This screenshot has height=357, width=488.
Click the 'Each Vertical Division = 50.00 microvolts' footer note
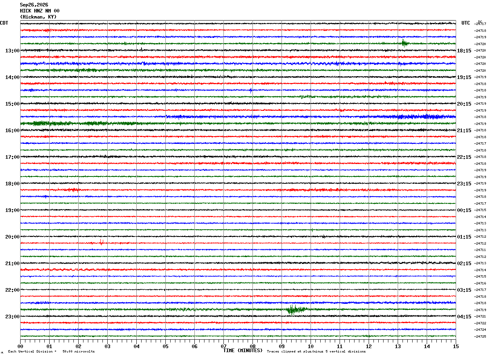coord(52,351)
